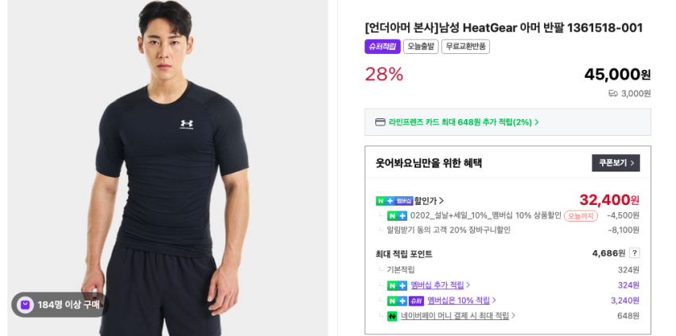Open the 멤버십은 10% 적립 link
Image resolution: width=676 pixels, height=336 pixels.
(x=458, y=301)
